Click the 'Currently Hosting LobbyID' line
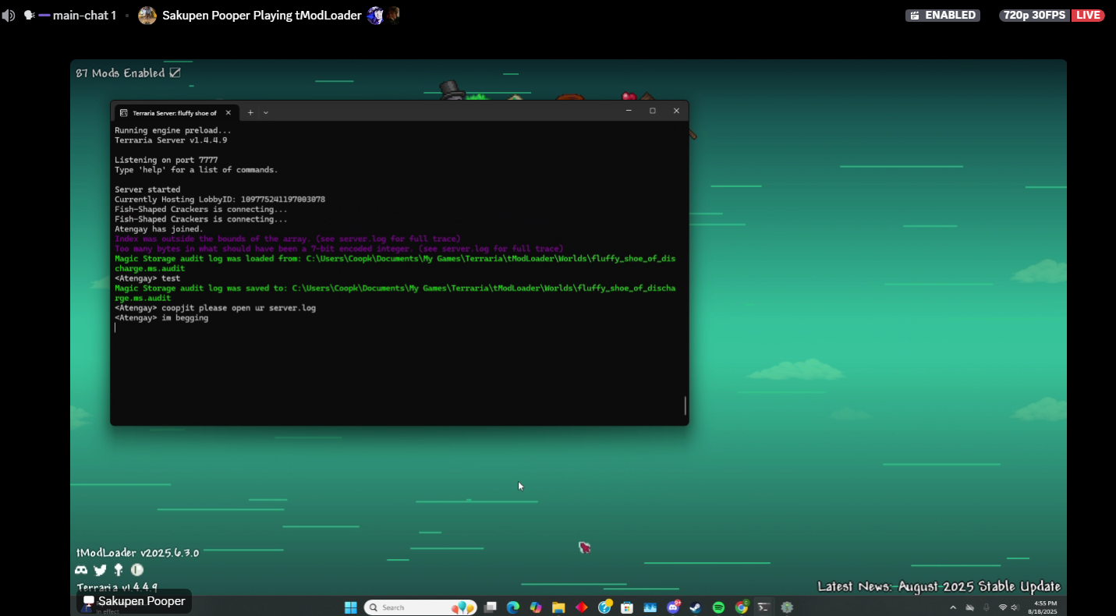The height and width of the screenshot is (616, 1116). (x=220, y=200)
